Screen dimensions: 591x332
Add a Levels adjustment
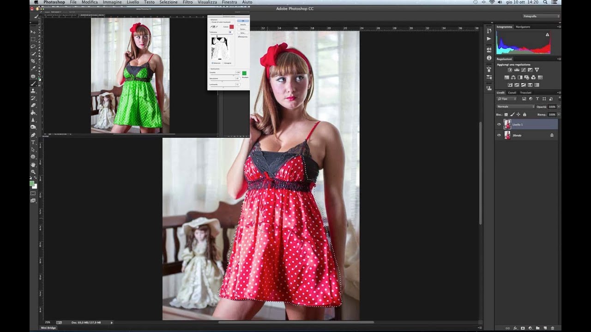tap(517, 70)
